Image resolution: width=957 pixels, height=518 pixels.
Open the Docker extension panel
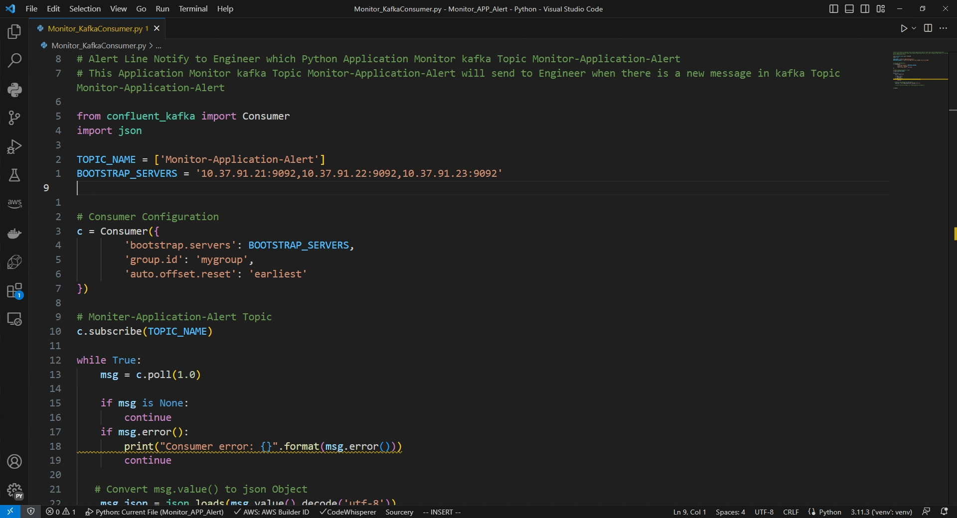point(14,233)
